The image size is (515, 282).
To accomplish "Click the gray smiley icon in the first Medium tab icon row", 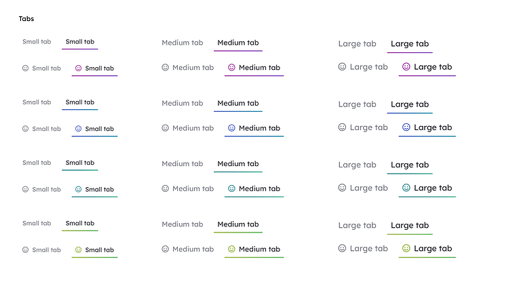I will tap(165, 68).
